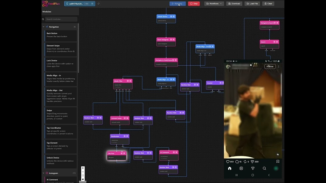
Task: Click trash icon on Open Instagram node
Action: tap(174, 40)
